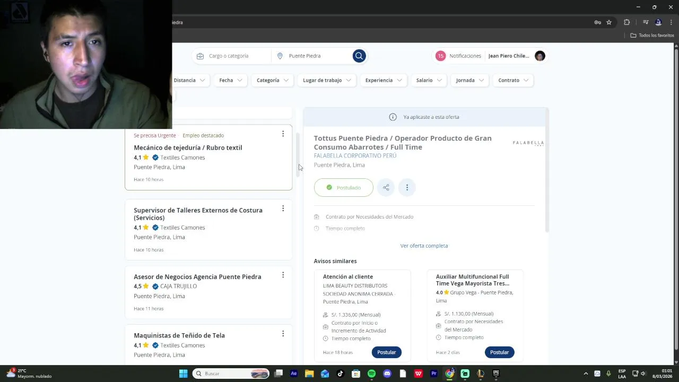Expand the Contrato filter dropdown
Viewport: 679px width, 382px height.
(x=513, y=80)
